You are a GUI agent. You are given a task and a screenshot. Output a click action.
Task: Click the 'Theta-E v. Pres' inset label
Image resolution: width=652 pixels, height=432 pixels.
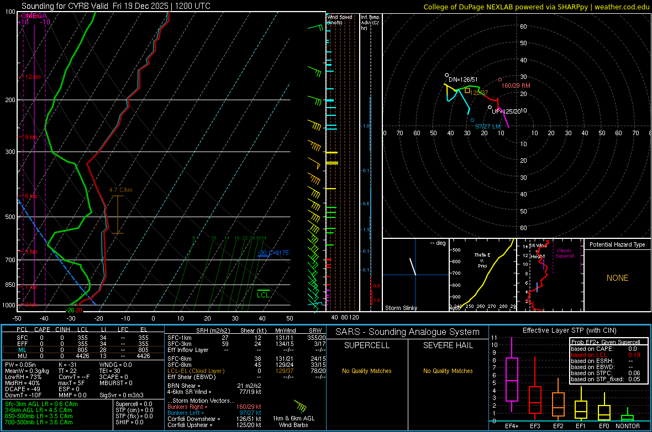[482, 260]
